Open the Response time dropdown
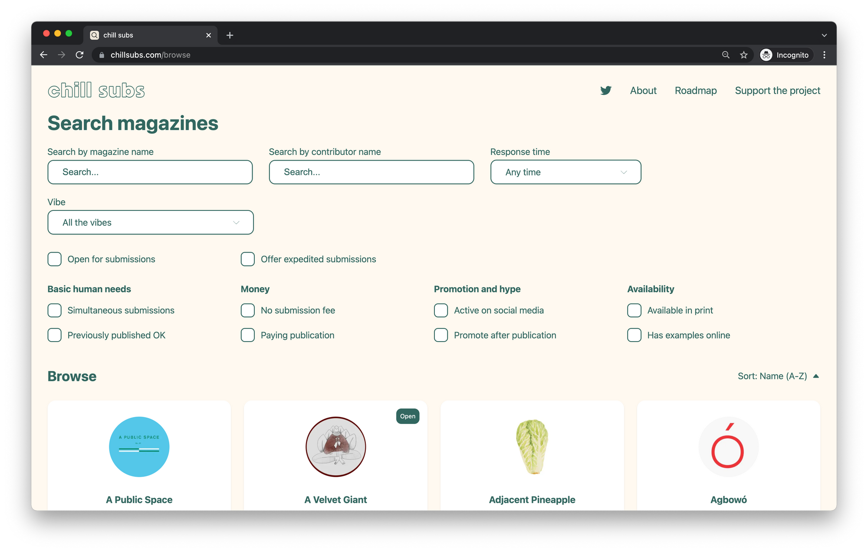 (x=566, y=172)
